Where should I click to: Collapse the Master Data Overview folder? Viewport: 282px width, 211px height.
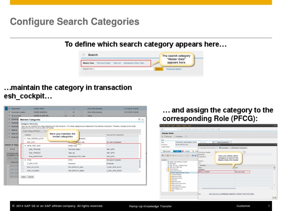click(167, 171)
